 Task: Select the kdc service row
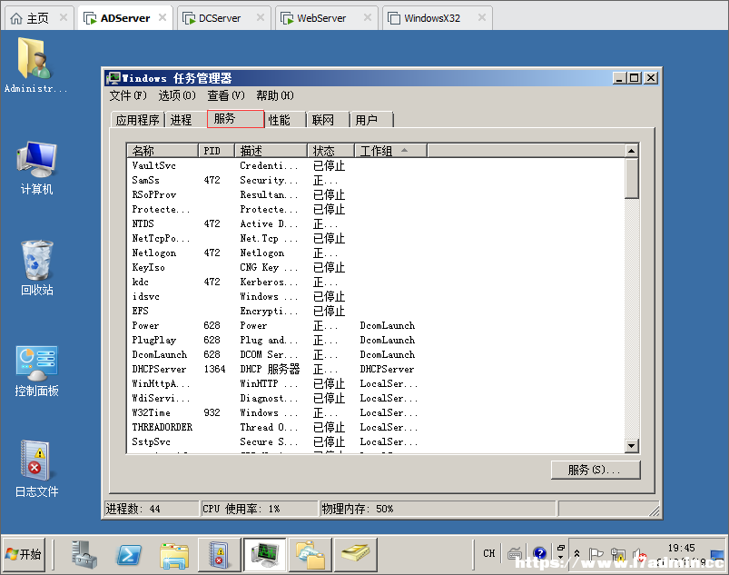(x=376, y=282)
